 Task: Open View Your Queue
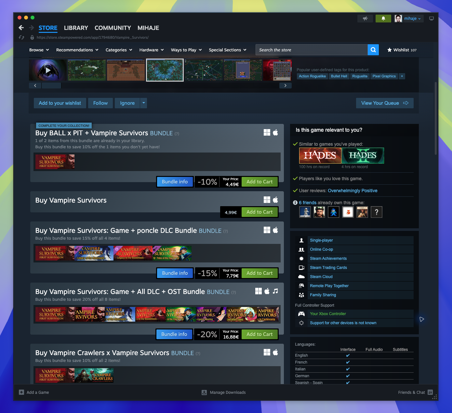[385, 103]
